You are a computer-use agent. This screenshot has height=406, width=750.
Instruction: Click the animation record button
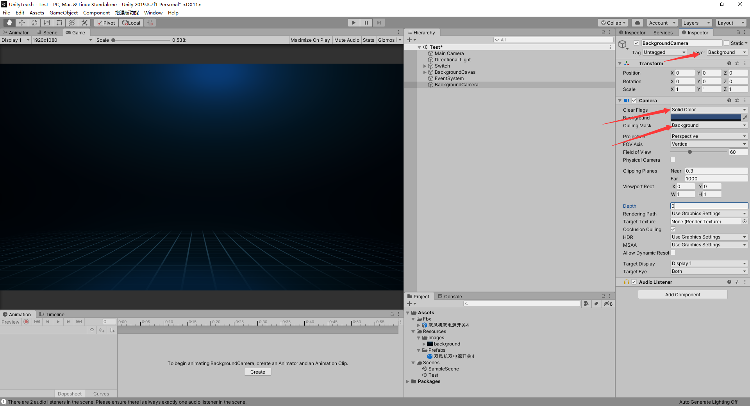click(26, 322)
